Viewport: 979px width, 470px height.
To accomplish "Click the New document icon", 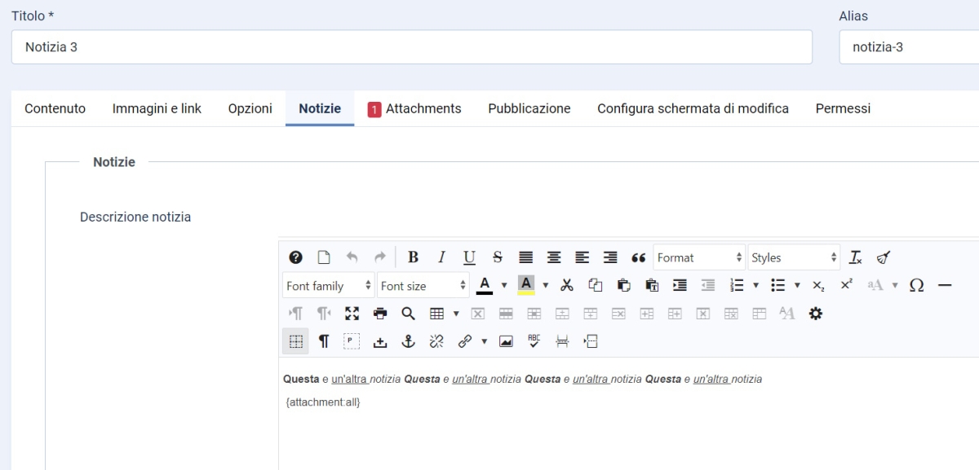I will [x=324, y=257].
